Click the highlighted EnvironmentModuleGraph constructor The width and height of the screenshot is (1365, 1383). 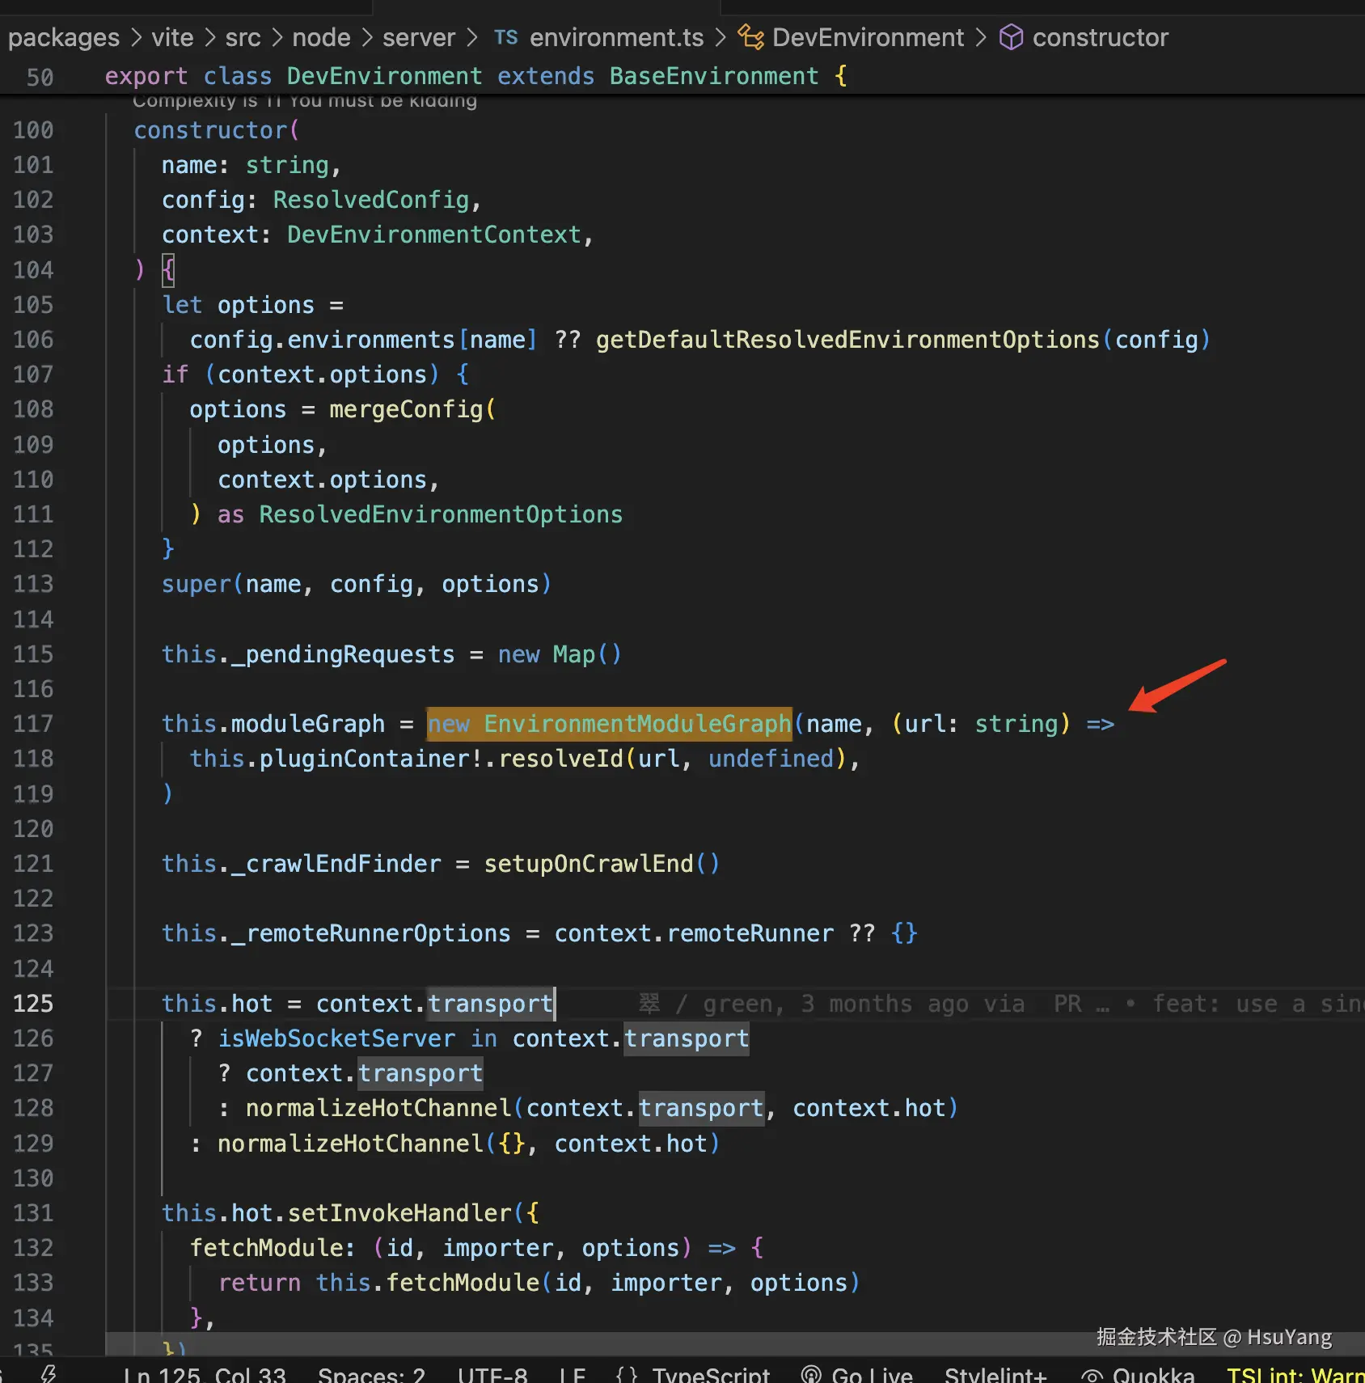click(637, 724)
